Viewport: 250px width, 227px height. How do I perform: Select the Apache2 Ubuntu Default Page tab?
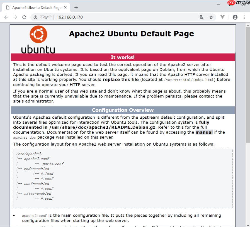pos(36,8)
